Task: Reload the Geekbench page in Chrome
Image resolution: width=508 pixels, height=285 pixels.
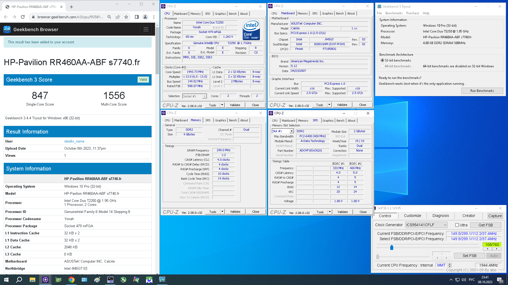Action: pos(23,17)
